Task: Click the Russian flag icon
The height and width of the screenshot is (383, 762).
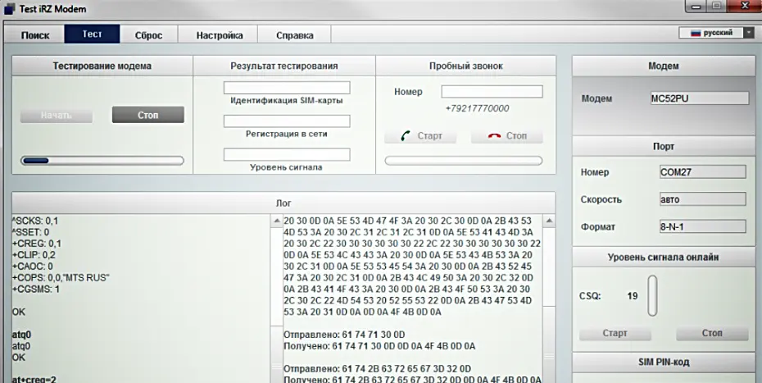Action: pyautogui.click(x=696, y=33)
